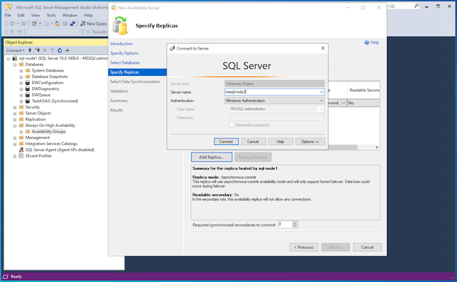457x282 pixels.
Task: Click the New Query toolbar icon
Action: (83, 23)
